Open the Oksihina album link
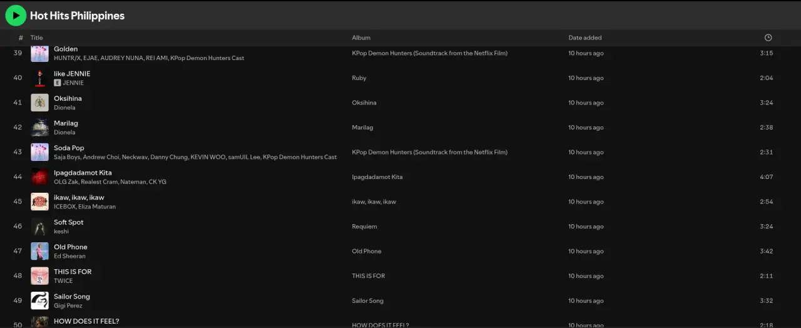The image size is (801, 328). coord(364,103)
